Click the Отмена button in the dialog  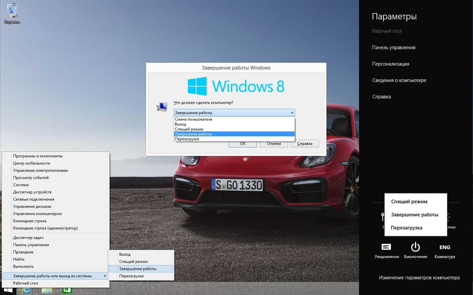(x=274, y=144)
